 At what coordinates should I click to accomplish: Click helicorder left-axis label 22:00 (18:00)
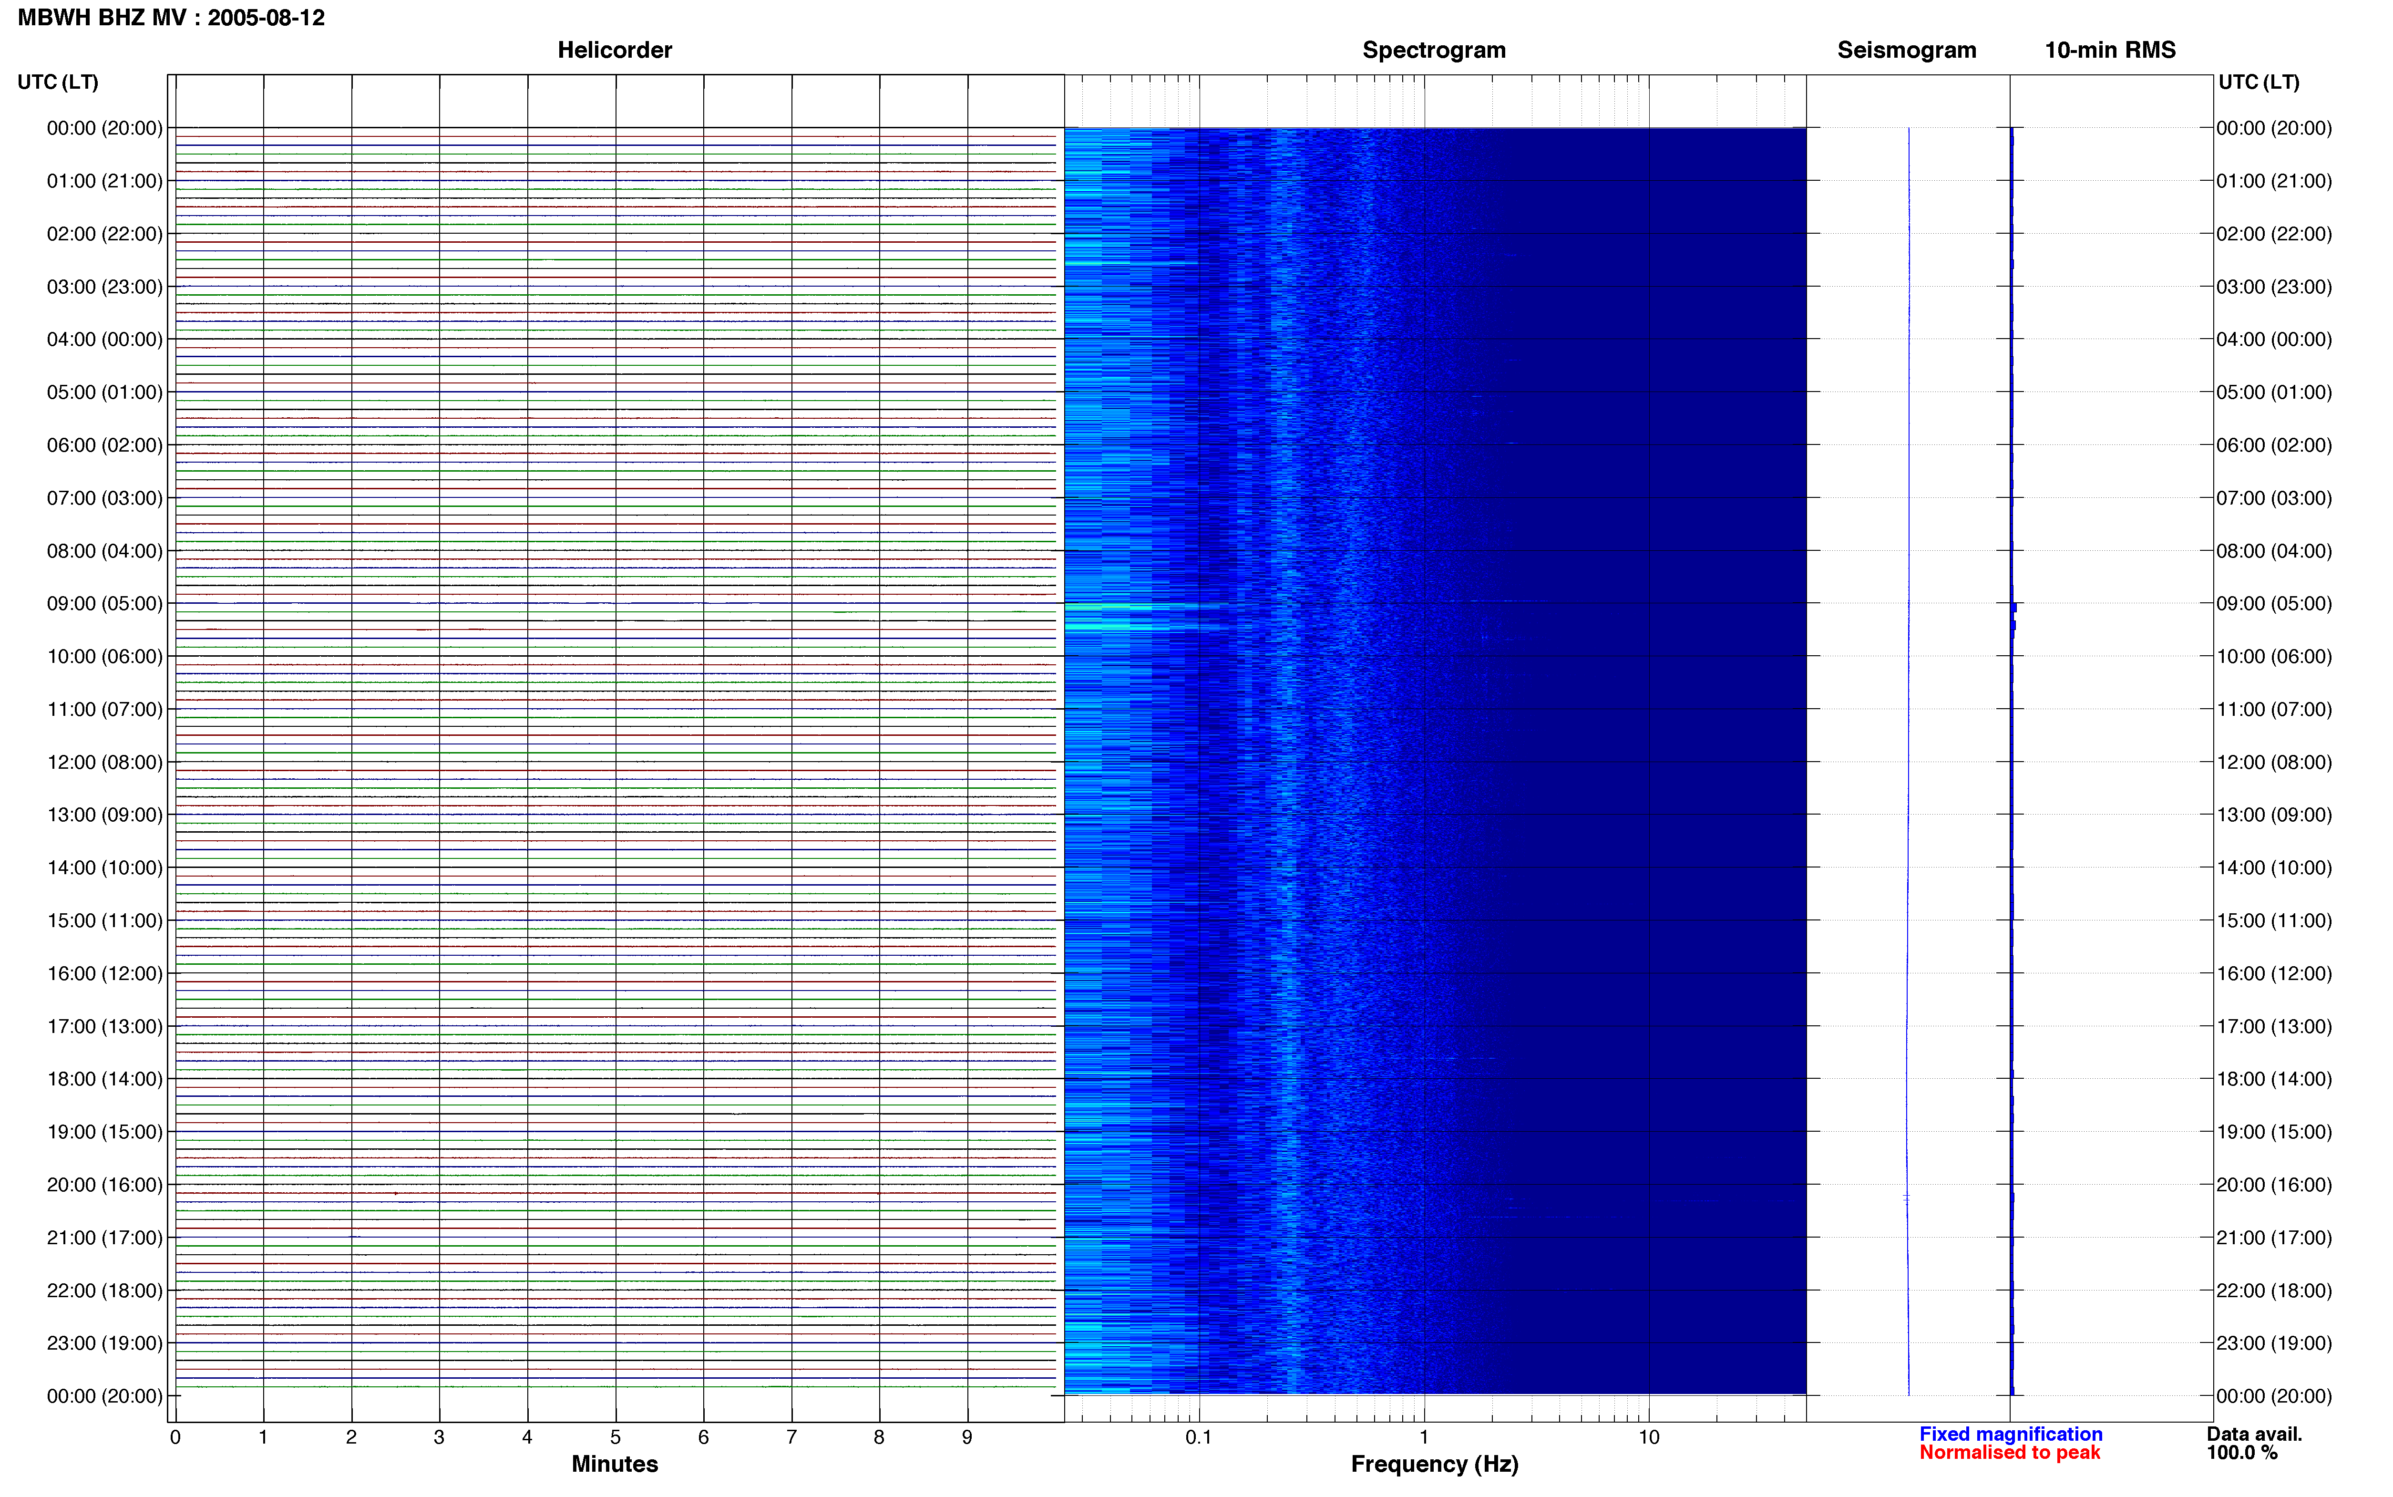pos(105,1291)
